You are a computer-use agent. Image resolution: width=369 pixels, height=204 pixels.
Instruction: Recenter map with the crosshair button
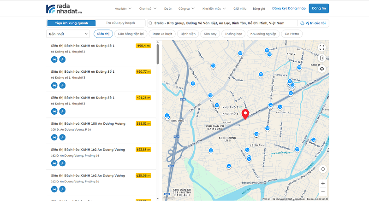click(323, 169)
